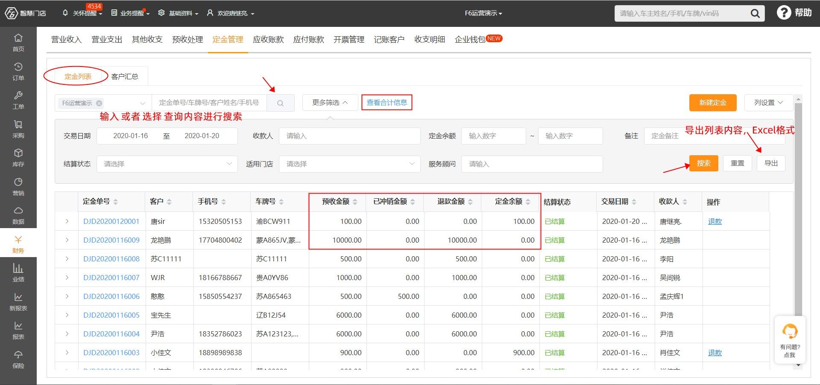Expand row DJD20200116009 details
The height and width of the screenshot is (385, 820).
pyautogui.click(x=67, y=240)
